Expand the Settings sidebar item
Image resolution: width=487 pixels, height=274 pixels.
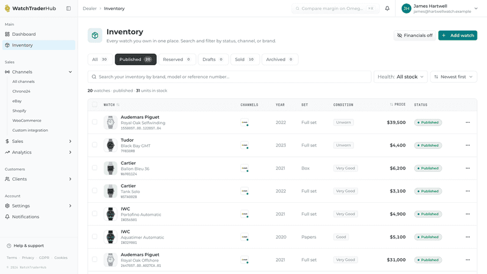click(70, 206)
